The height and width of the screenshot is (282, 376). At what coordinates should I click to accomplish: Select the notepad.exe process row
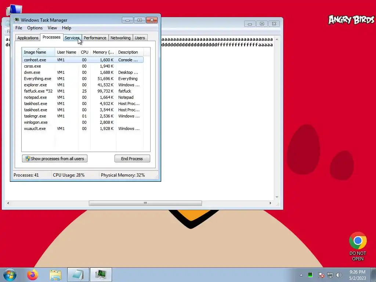(x=83, y=97)
